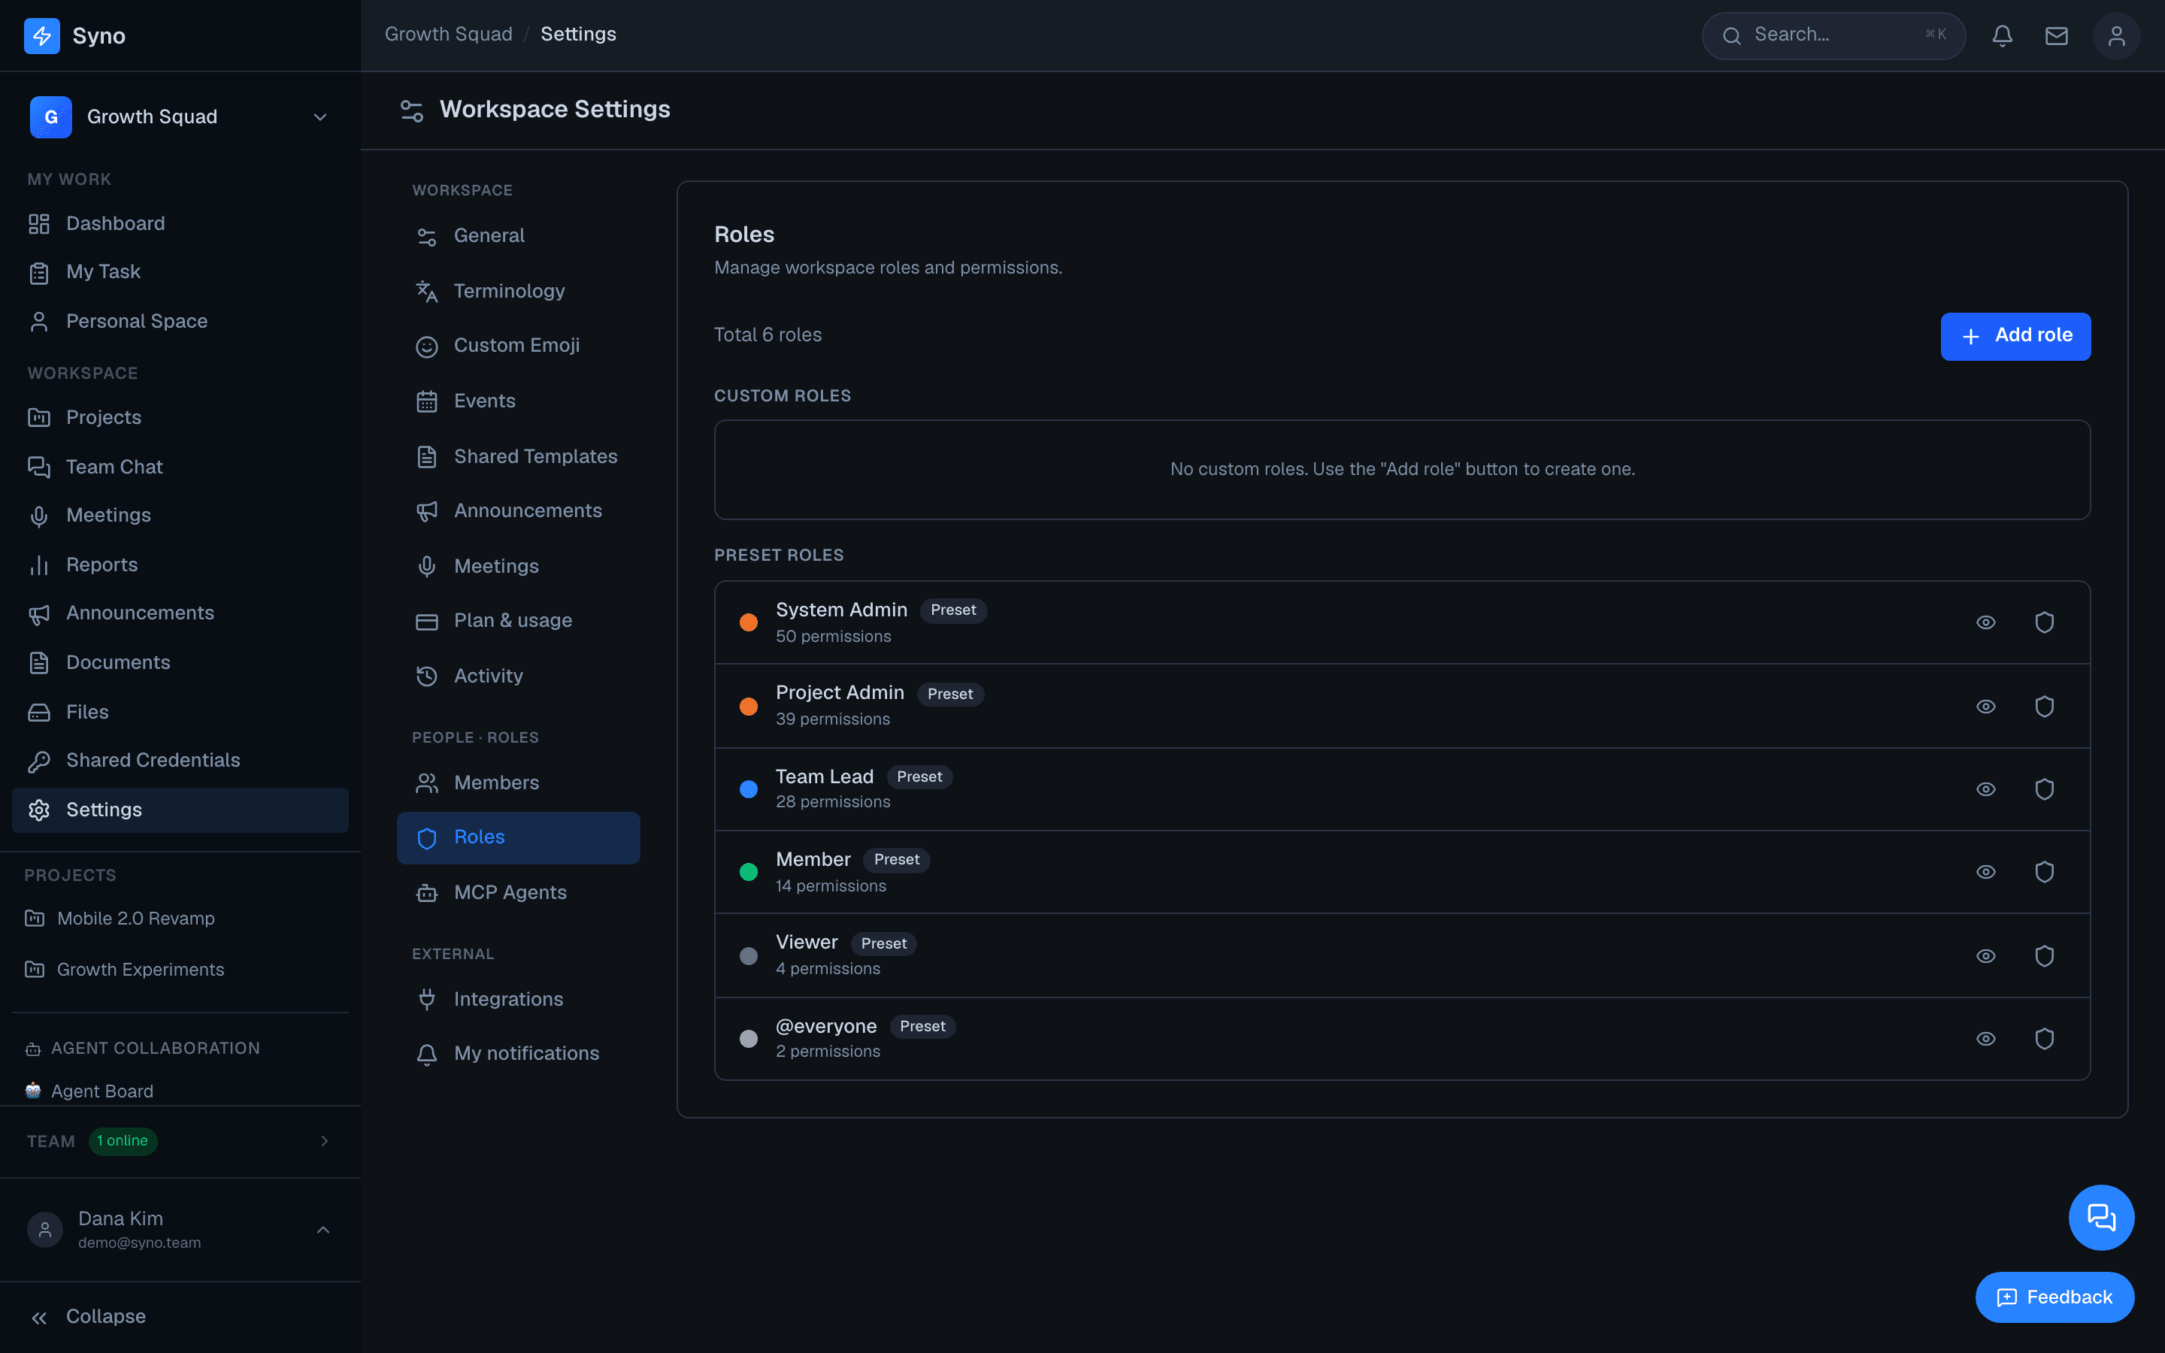Click the Growth Squad G avatar
Image resolution: width=2165 pixels, height=1353 pixels.
(x=51, y=117)
